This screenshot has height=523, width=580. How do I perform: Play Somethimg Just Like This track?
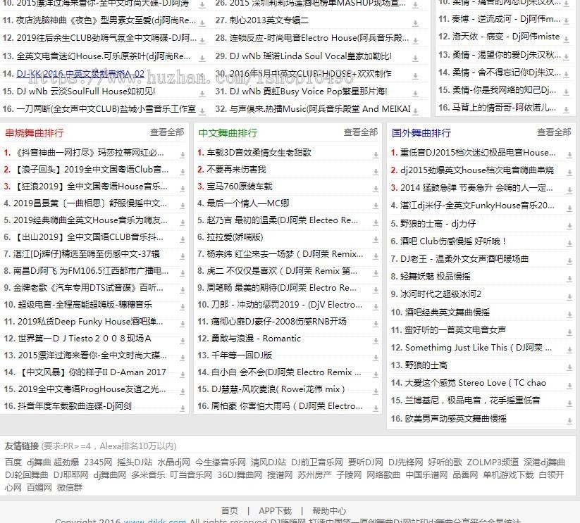pyautogui.click(x=479, y=347)
